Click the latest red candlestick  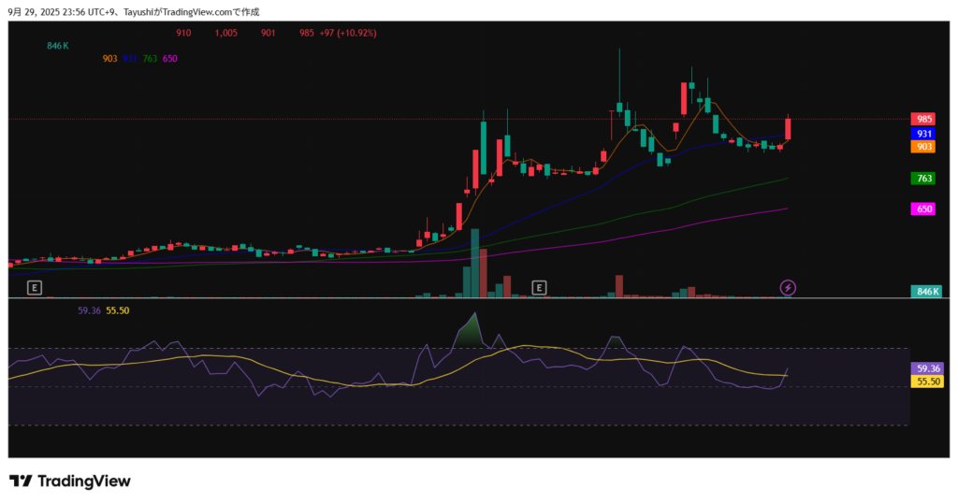(788, 129)
